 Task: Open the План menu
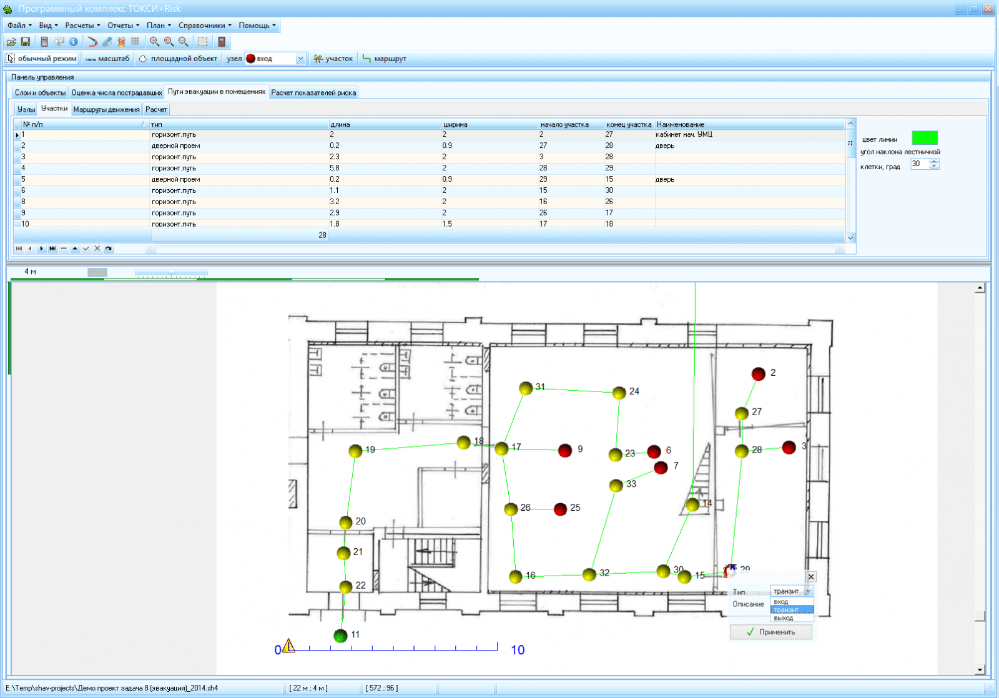pos(159,26)
